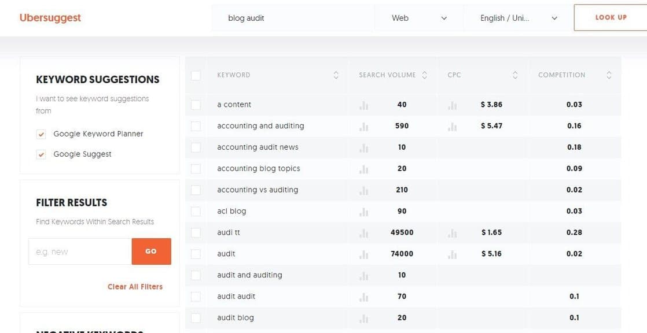View search volume chart for accounting and auditing
This screenshot has height=333, width=647.
pyautogui.click(x=363, y=126)
